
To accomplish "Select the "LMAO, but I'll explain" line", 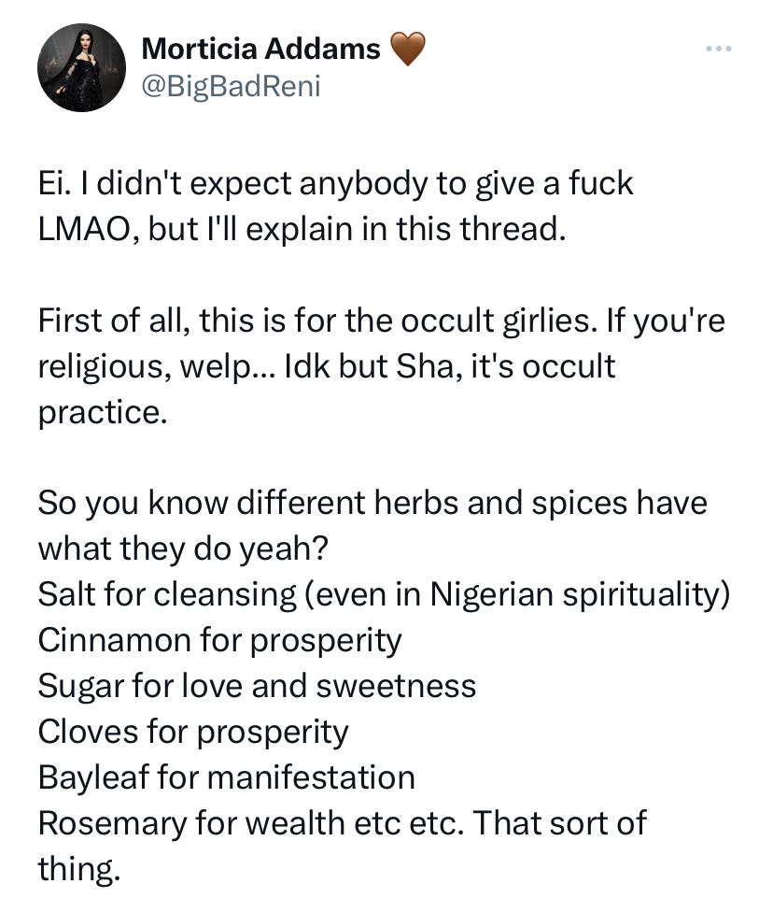I will pos(302,229).
